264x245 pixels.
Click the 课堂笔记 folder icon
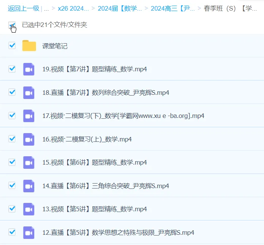click(29, 46)
